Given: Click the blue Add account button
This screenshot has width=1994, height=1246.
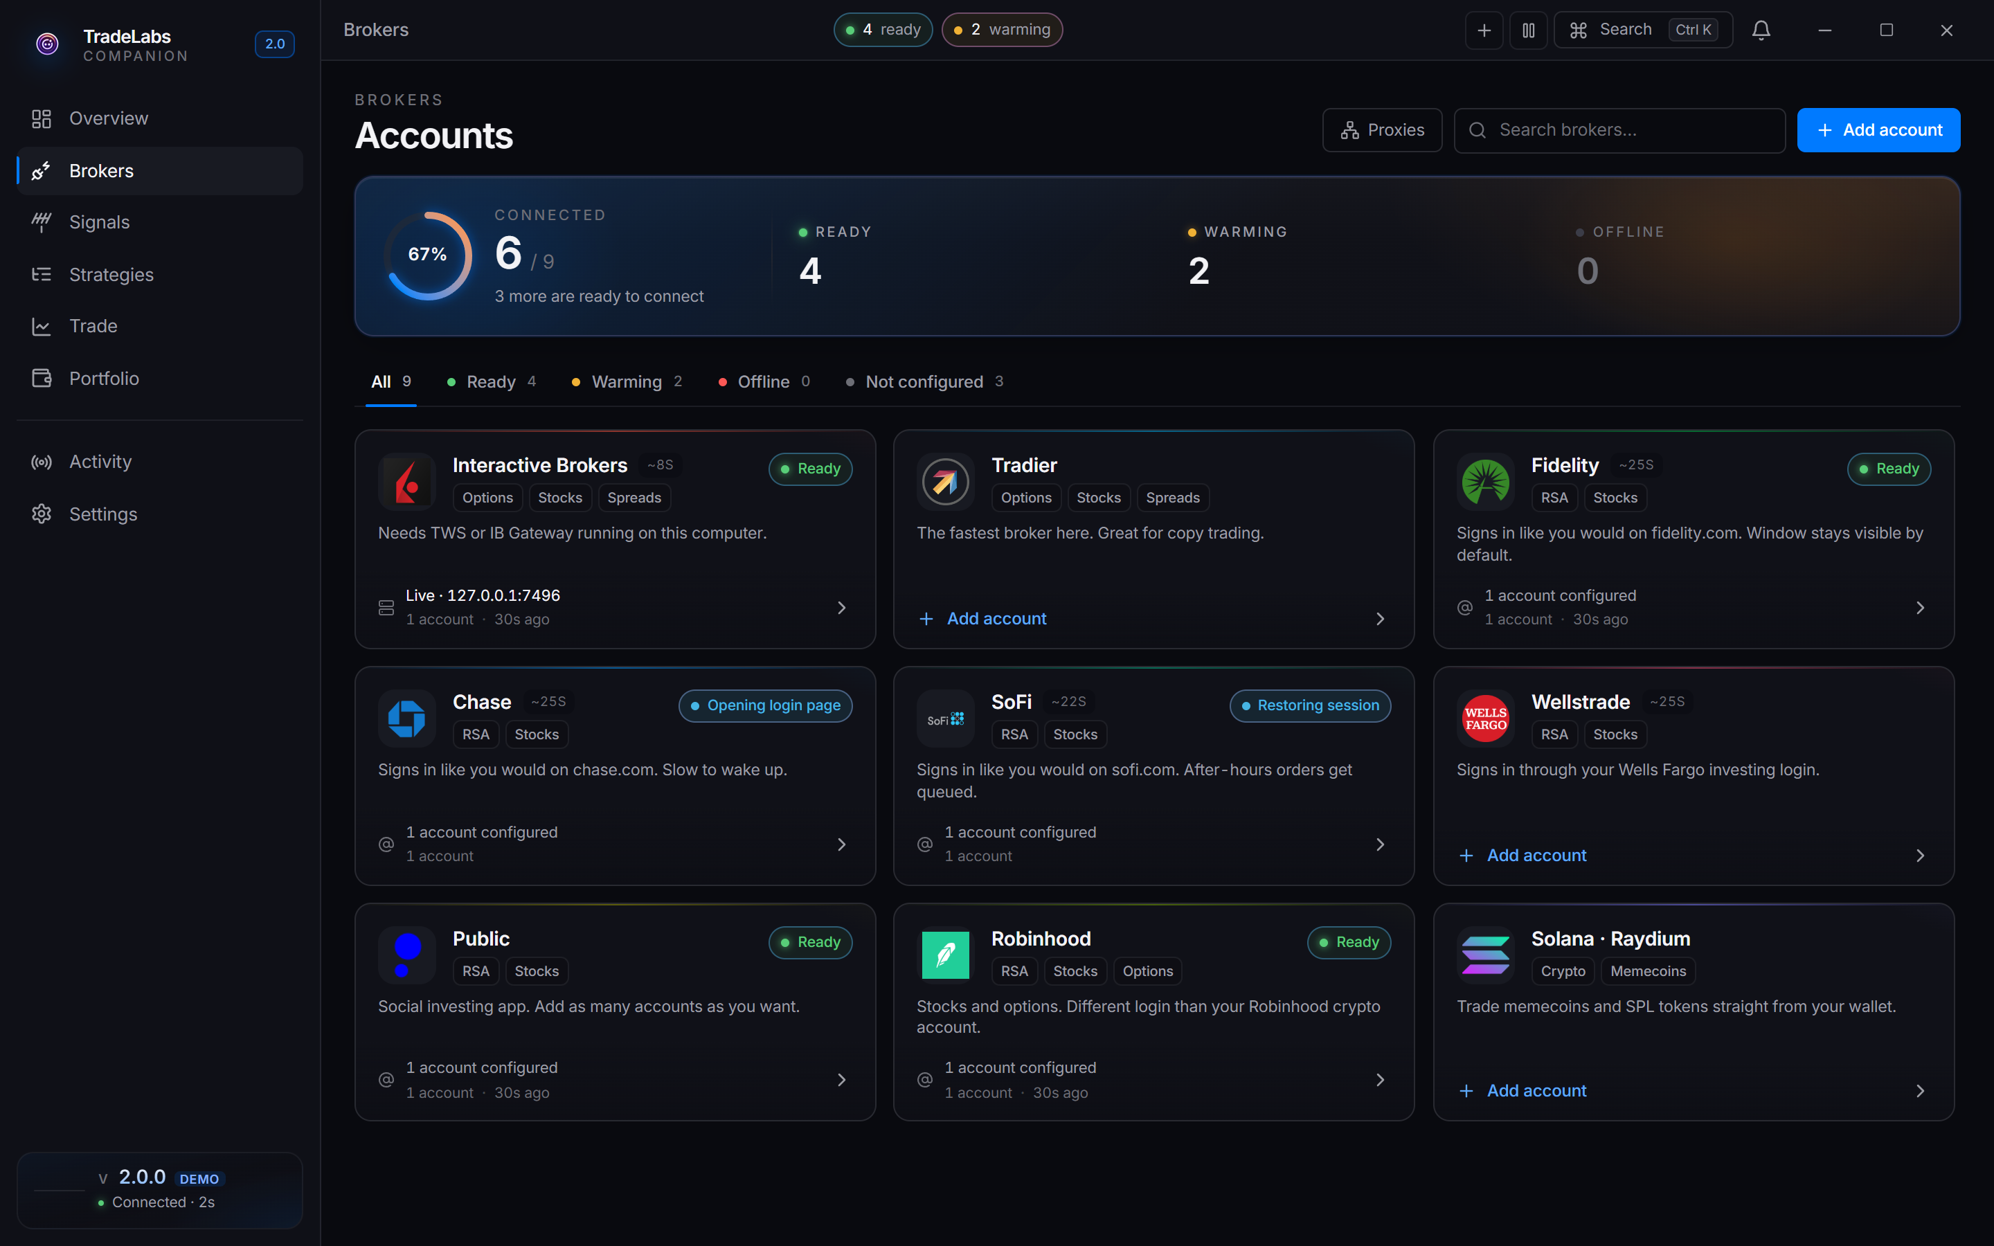Looking at the screenshot, I should coord(1878,130).
